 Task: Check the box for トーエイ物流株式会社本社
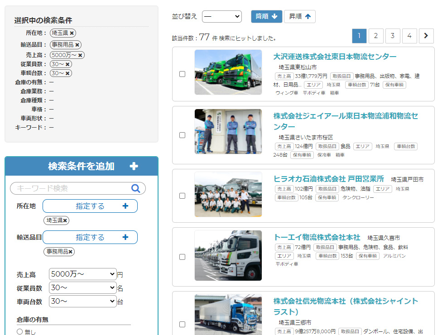pyautogui.click(x=182, y=257)
